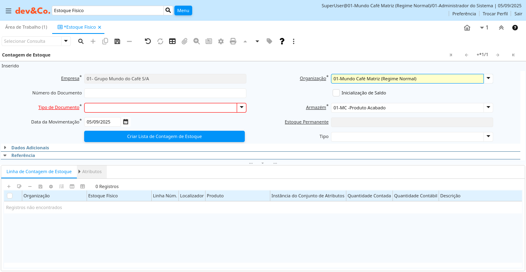Select the Atributos detail tab
This screenshot has height=272, width=526.
point(92,172)
